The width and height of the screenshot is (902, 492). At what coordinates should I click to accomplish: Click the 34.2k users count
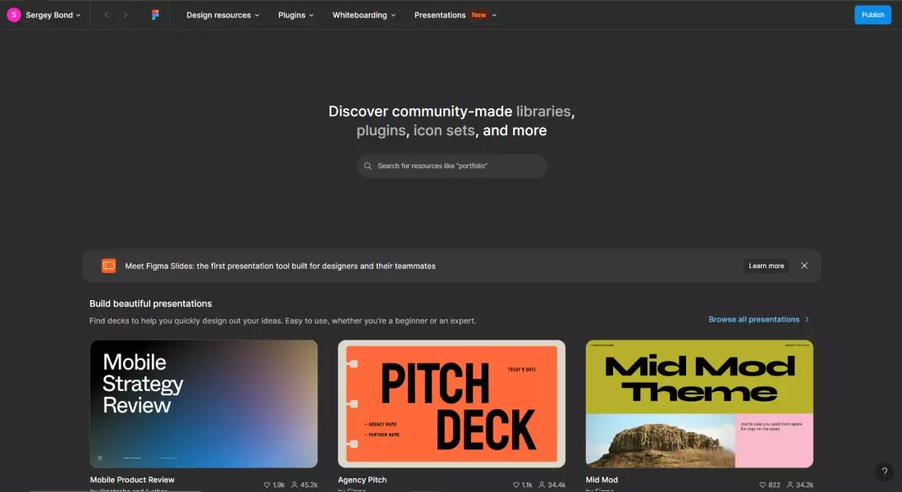click(x=805, y=485)
